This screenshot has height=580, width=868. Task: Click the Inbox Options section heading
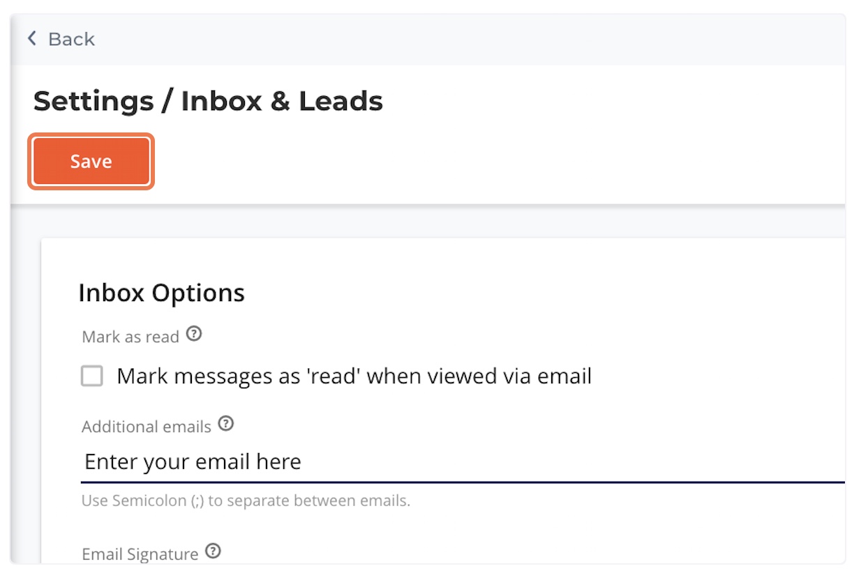[x=163, y=293]
